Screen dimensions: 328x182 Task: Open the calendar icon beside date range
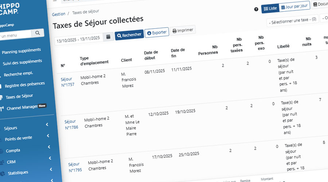click(x=108, y=37)
